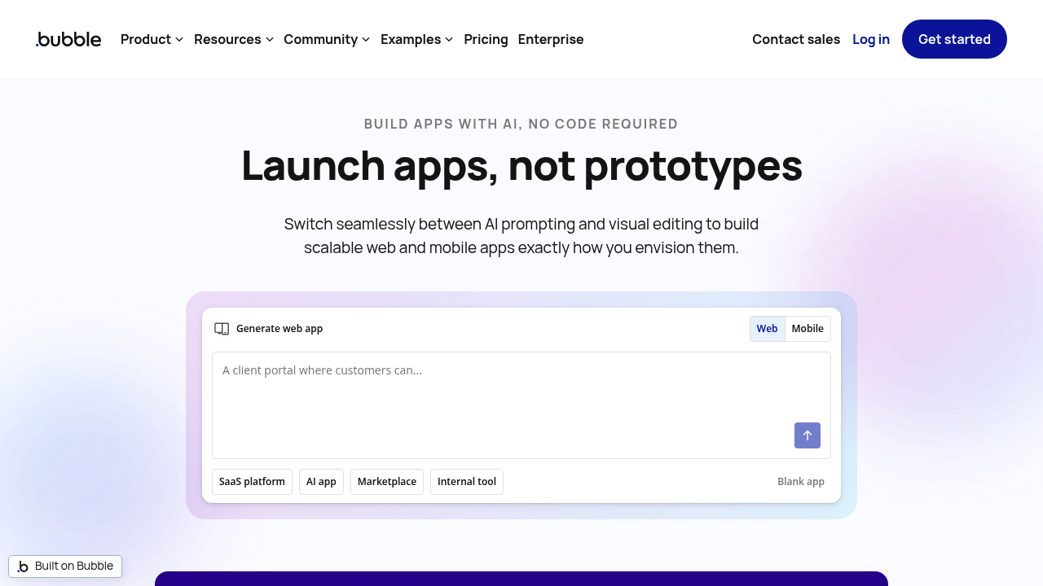
Task: Click the Bubble logo in the top navigation
Action: pos(68,39)
